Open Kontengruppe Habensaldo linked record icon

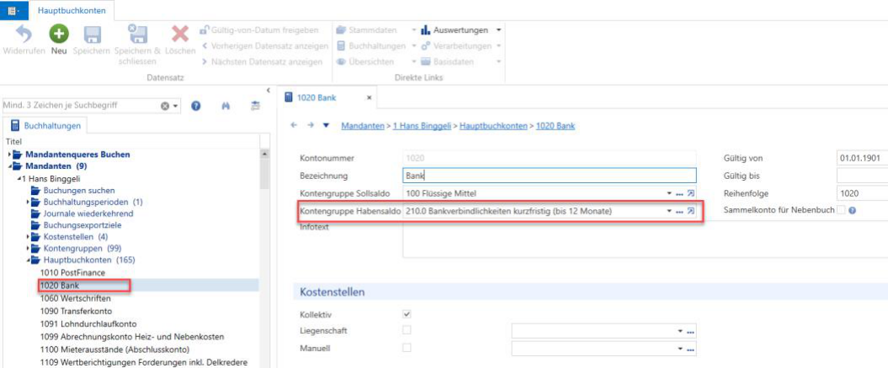[690, 212]
